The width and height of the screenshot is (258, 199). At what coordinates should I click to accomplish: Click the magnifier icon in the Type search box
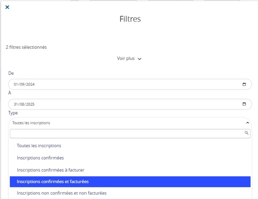coord(246,133)
